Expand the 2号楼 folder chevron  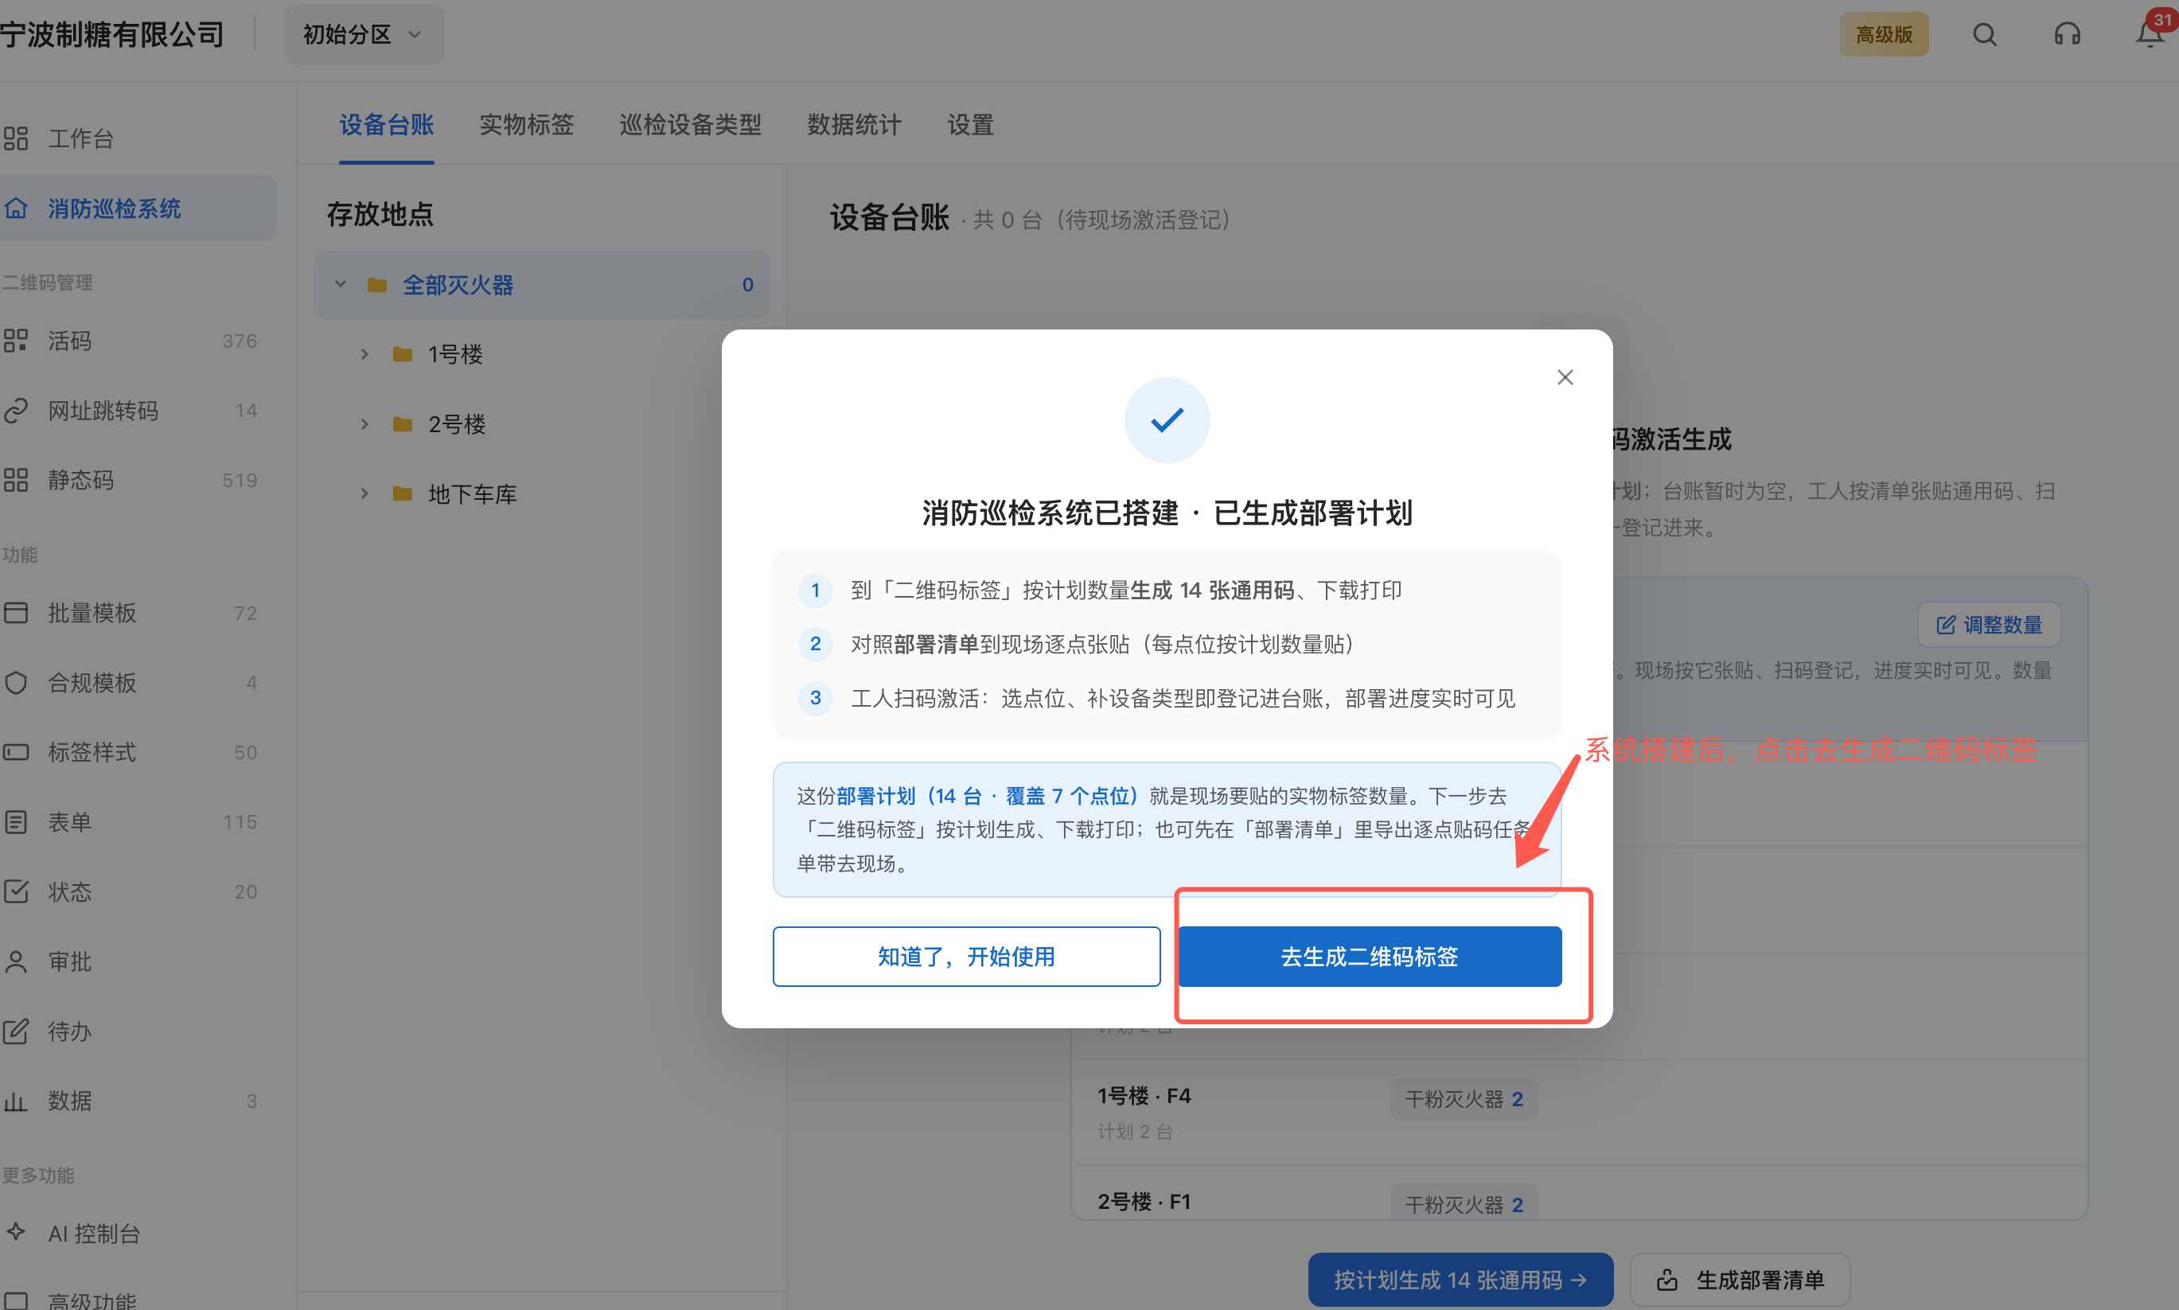click(x=364, y=423)
